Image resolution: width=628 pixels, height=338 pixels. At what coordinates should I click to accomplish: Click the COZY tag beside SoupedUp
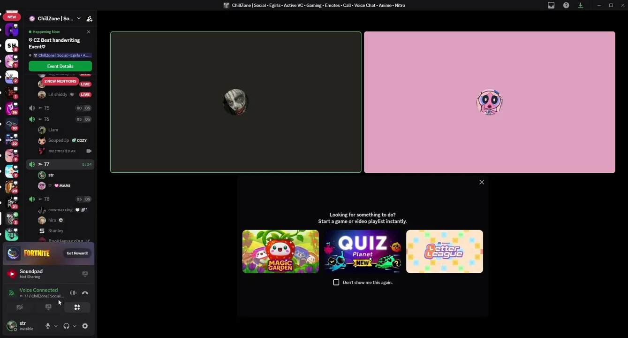click(79, 140)
